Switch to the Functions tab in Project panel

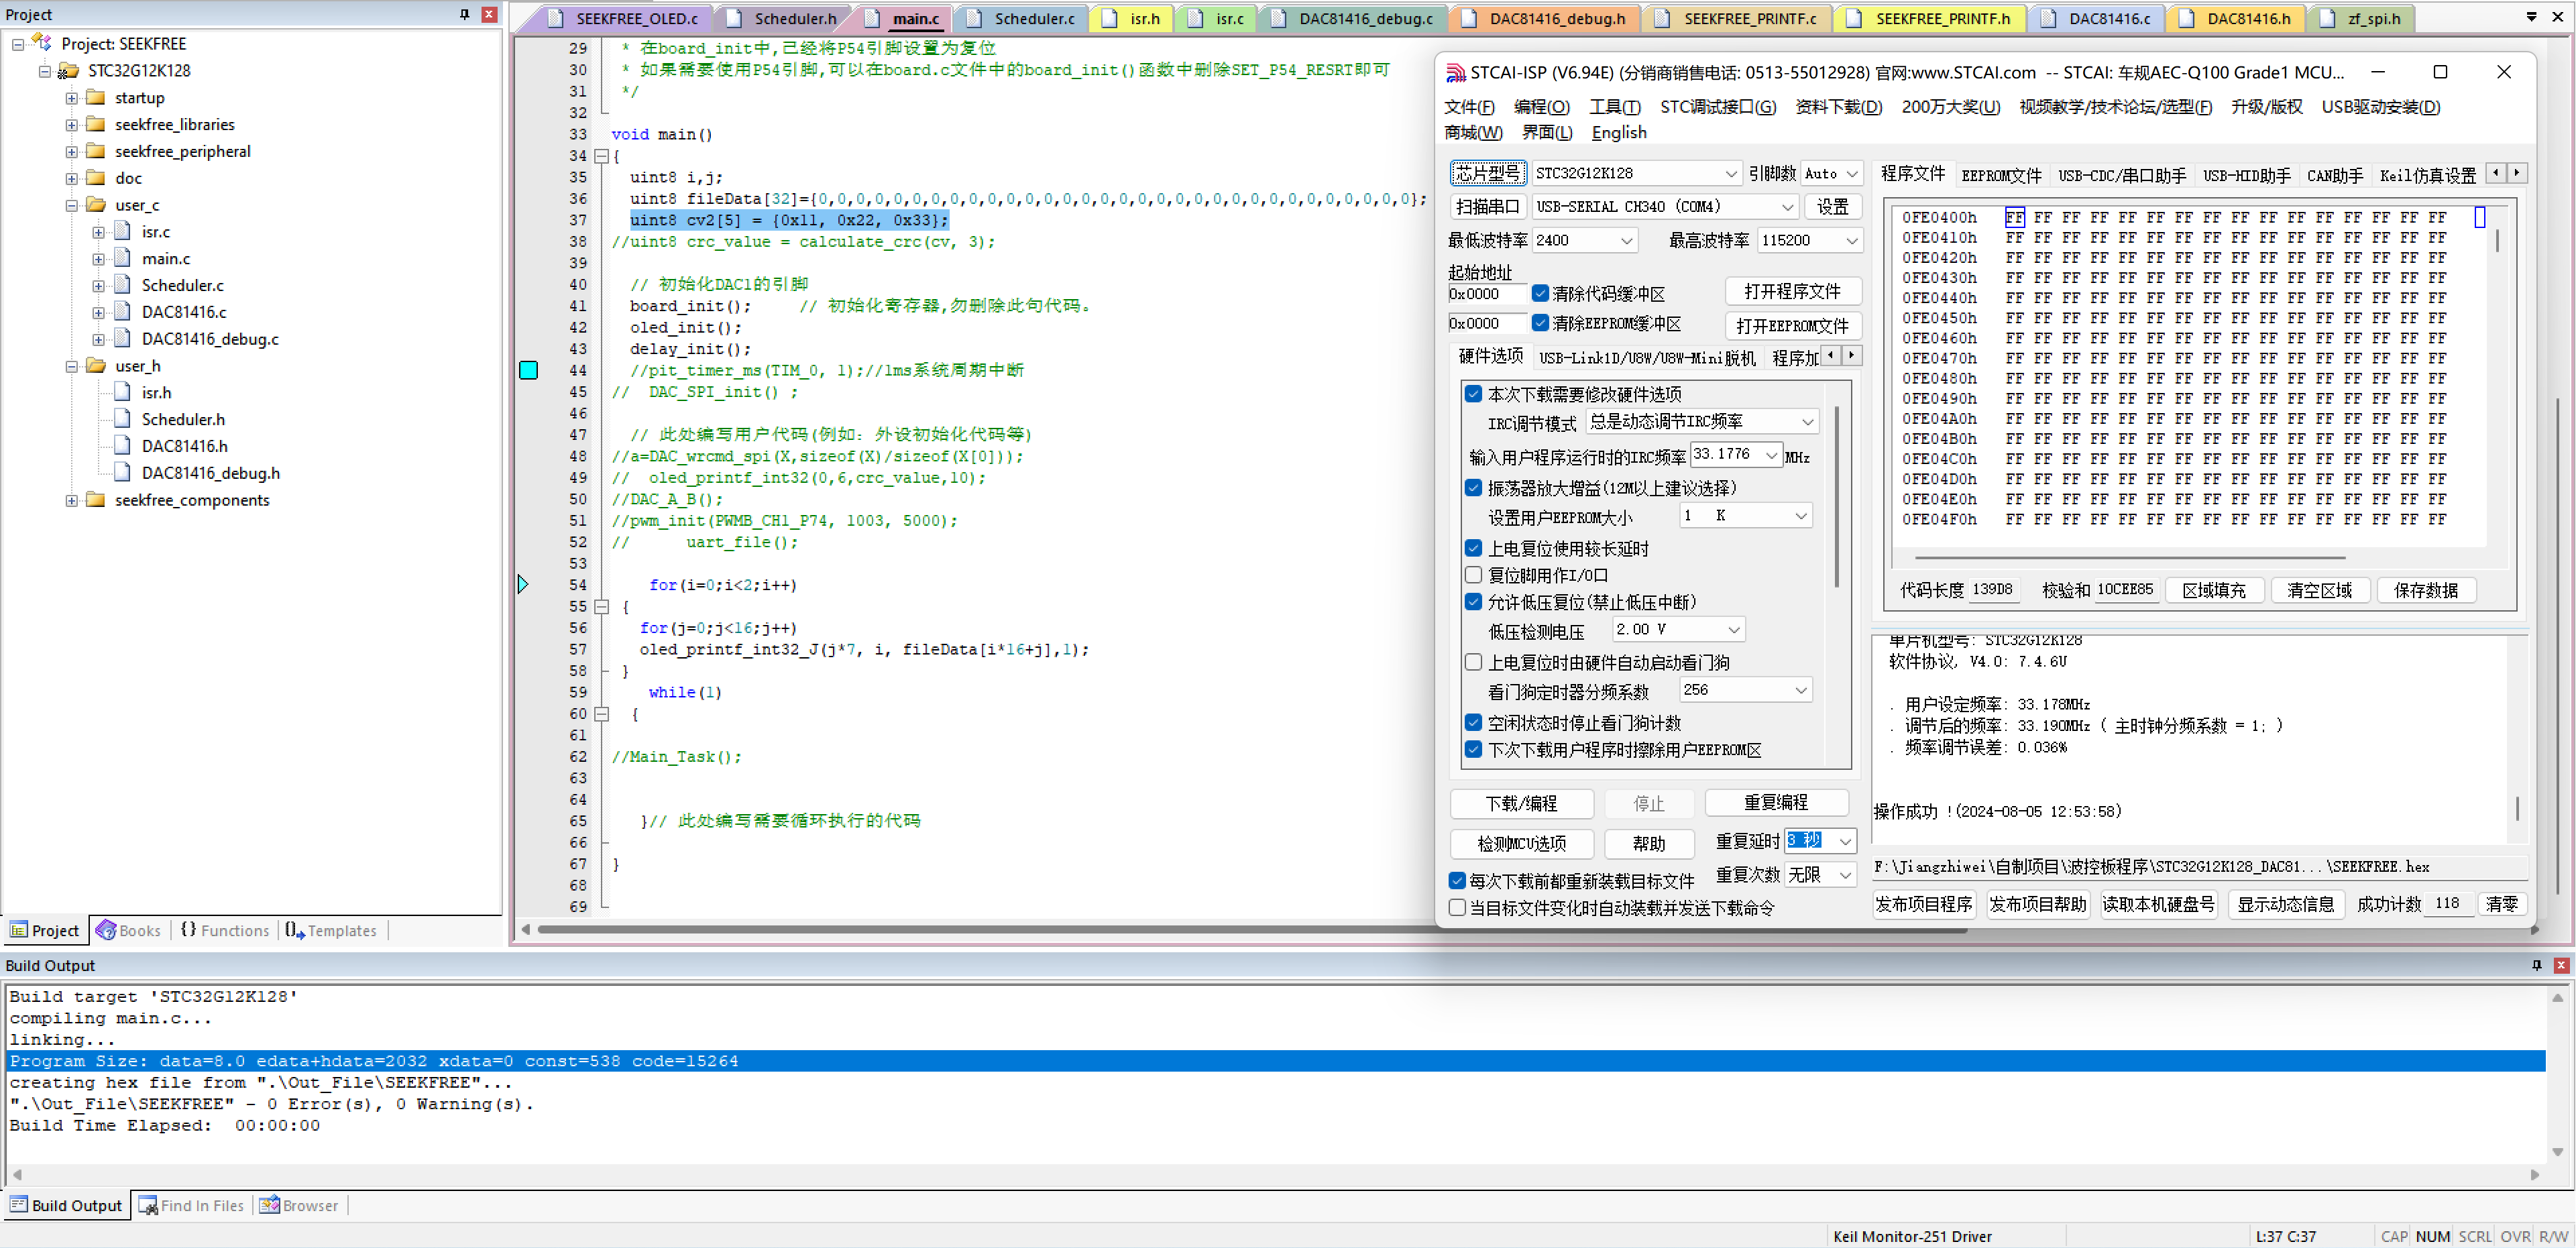(x=225, y=930)
